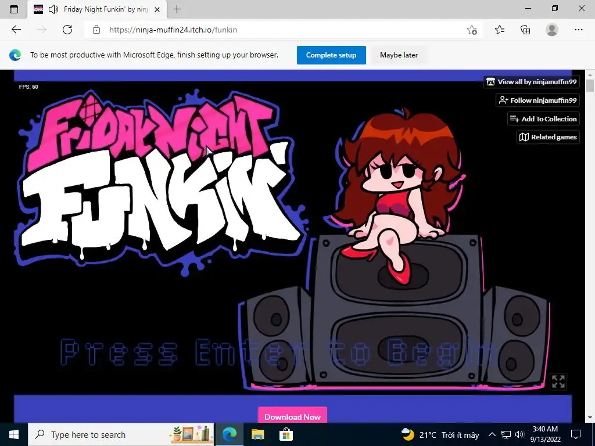Open the notification center icon
Viewport: 595px width, 446px height.
[576, 434]
